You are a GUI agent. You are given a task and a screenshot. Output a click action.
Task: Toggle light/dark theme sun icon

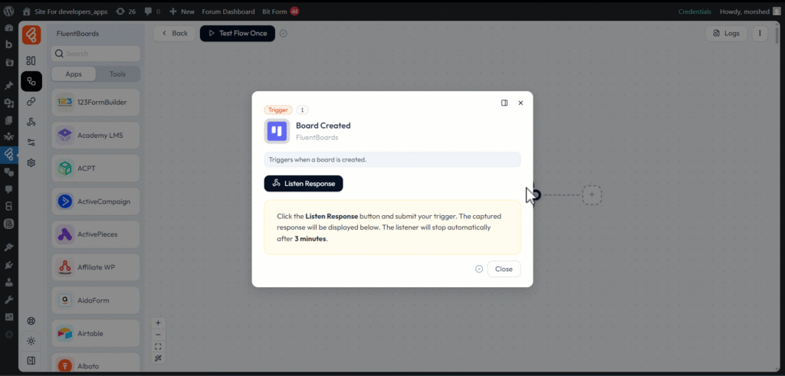31,341
